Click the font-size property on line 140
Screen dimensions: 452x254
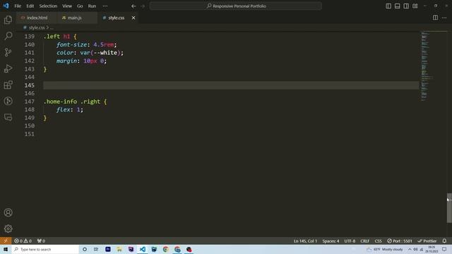click(71, 44)
